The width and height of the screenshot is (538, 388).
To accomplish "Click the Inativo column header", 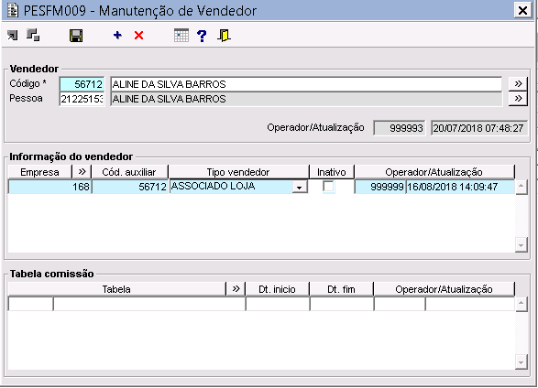I will click(332, 172).
